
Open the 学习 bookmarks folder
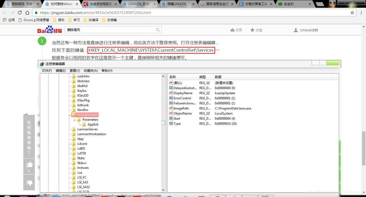click(x=74, y=20)
